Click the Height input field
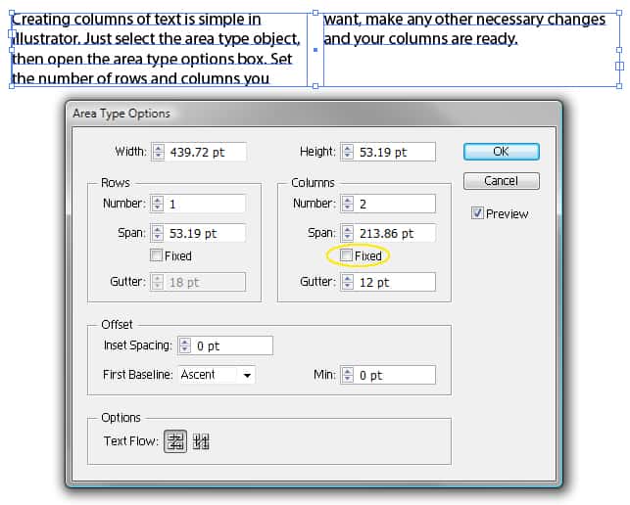 [395, 152]
